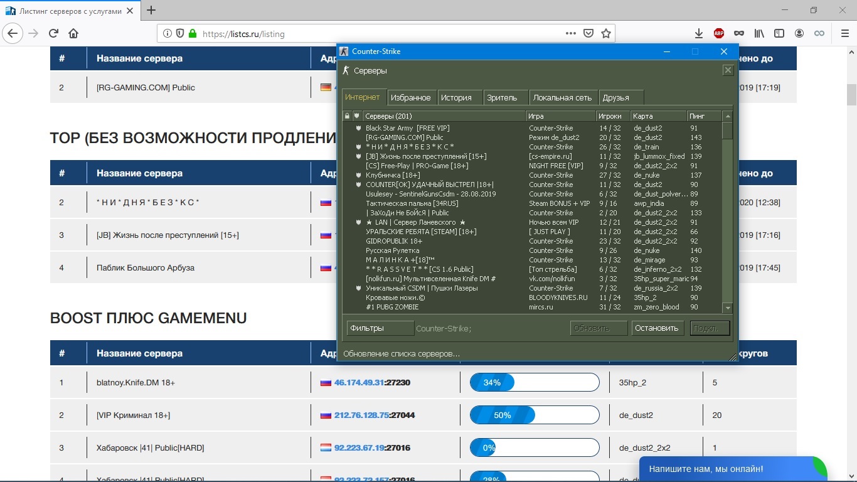This screenshot has height=482, width=857.
Task: Click the 34% progress bar for blatnoy.Knife.DM
Action: click(535, 382)
